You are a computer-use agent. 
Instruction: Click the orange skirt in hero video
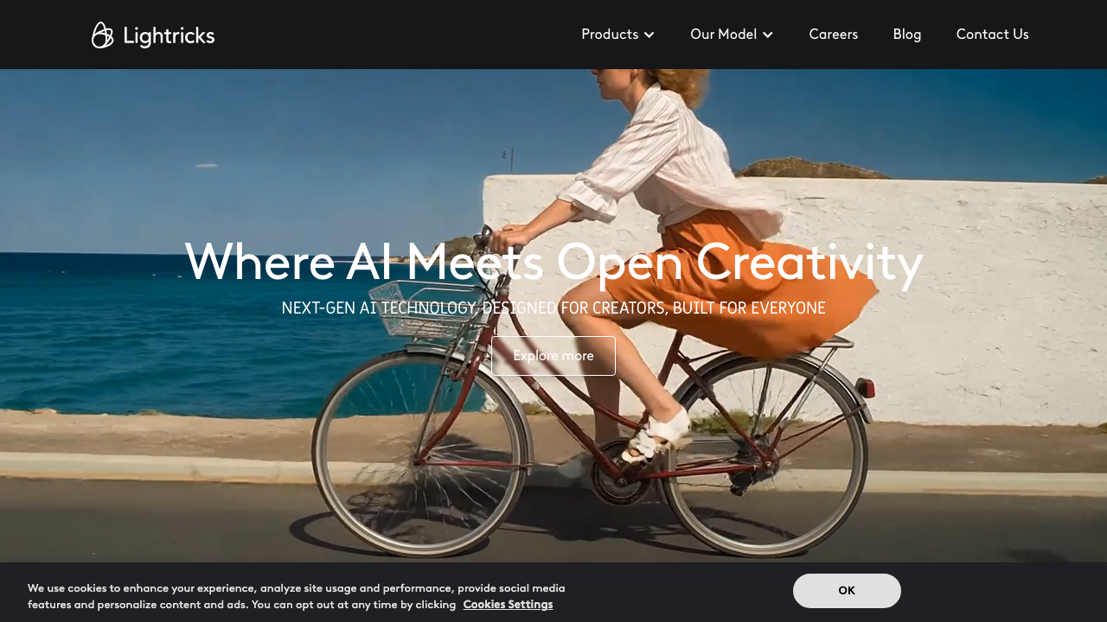click(744, 285)
